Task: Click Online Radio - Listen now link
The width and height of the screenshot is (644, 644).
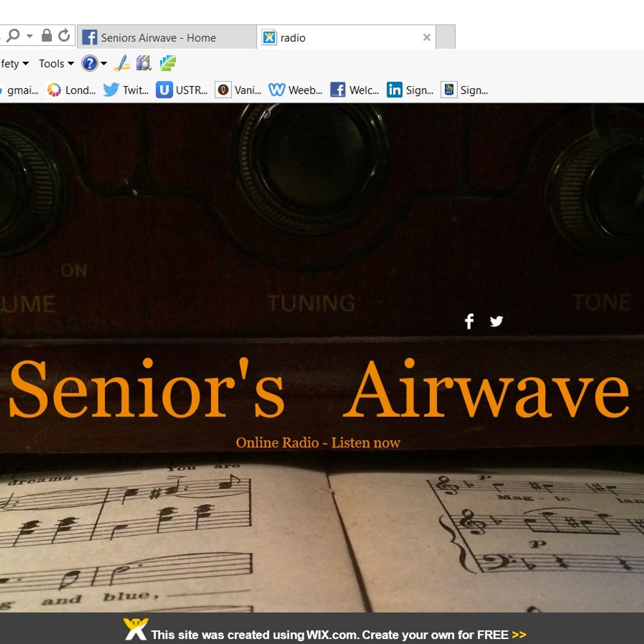Action: coord(318,443)
